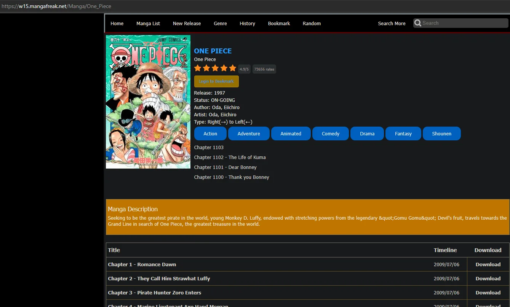Open Bookmark page
Image resolution: width=510 pixels, height=307 pixels.
pyautogui.click(x=279, y=24)
